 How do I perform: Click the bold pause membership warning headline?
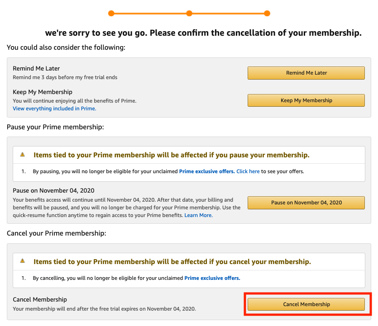[x=171, y=155]
